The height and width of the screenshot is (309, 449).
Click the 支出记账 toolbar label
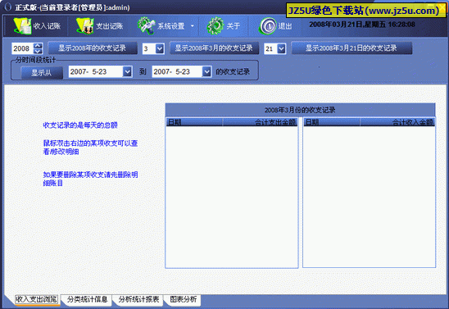tap(110, 26)
